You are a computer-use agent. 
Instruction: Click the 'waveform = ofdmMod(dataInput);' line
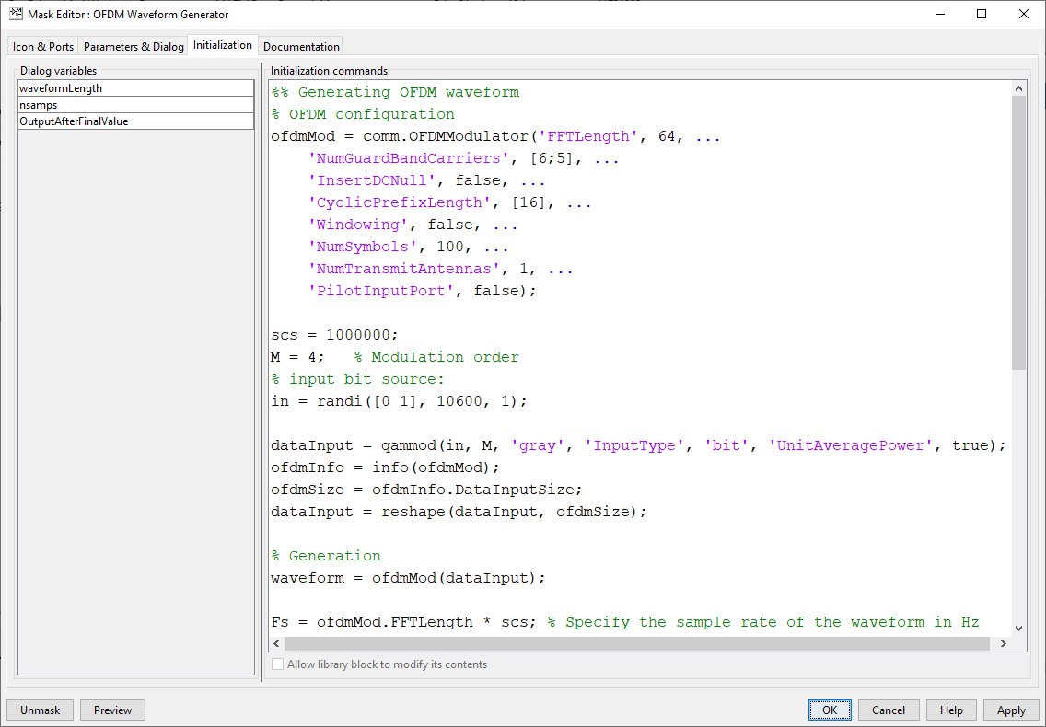pyautogui.click(x=408, y=578)
